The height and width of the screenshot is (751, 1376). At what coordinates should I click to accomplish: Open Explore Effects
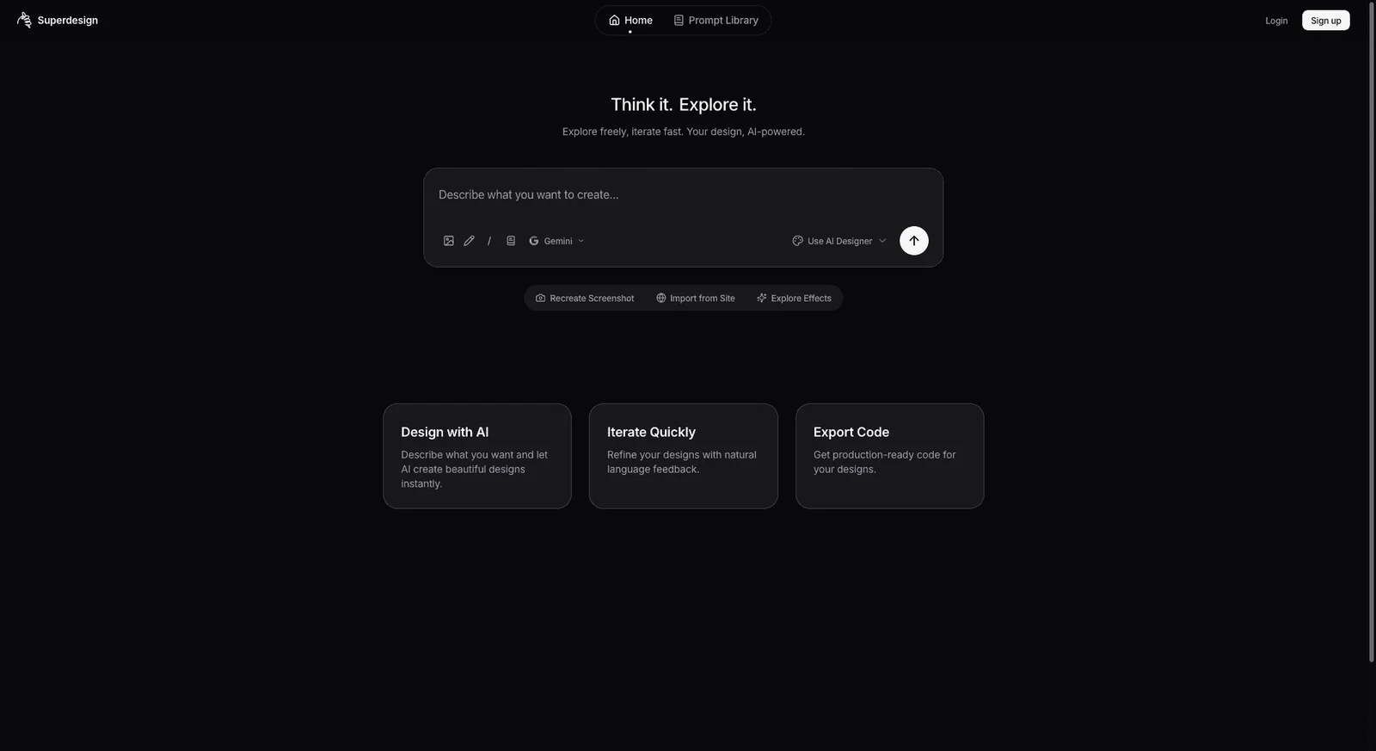(x=794, y=299)
